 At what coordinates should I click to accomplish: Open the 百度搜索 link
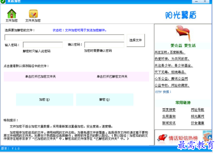(169, 110)
